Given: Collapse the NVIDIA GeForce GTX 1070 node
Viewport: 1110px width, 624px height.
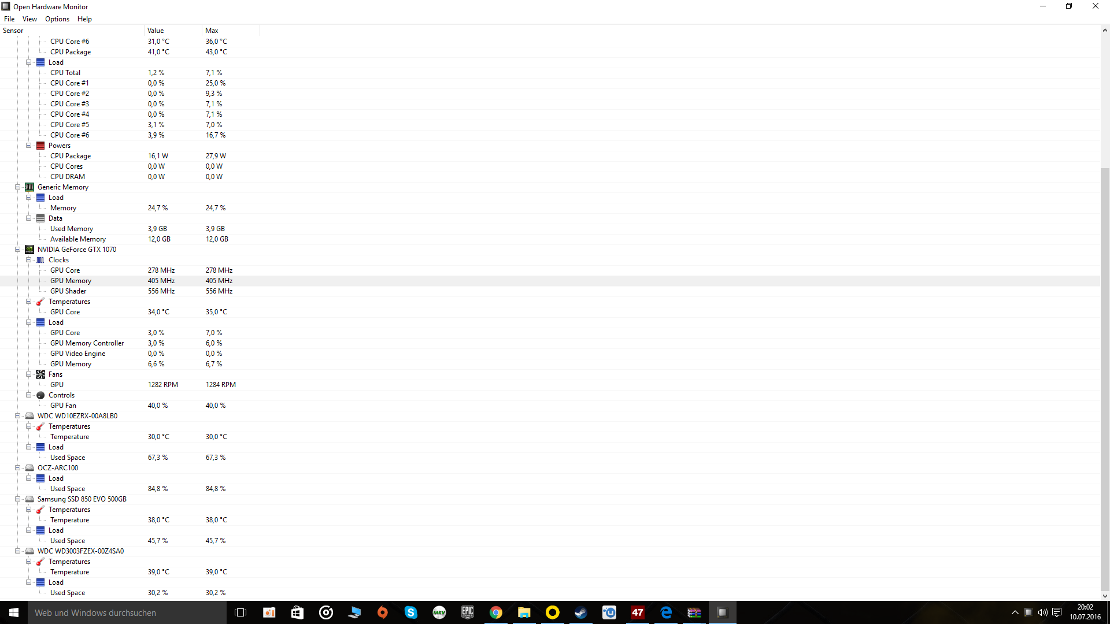Looking at the screenshot, I should 18,250.
